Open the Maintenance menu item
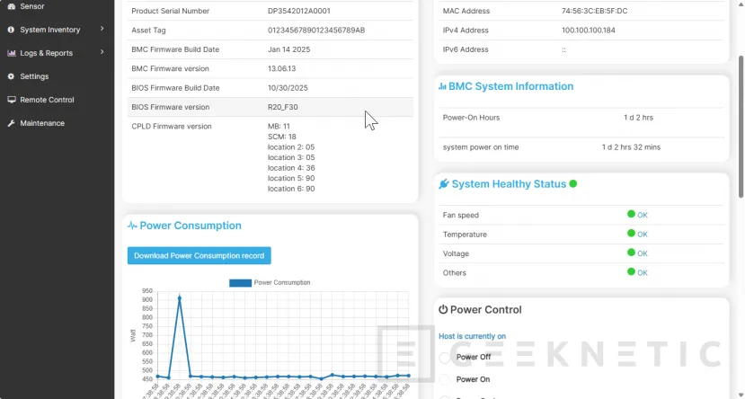The height and width of the screenshot is (399, 745). (42, 123)
